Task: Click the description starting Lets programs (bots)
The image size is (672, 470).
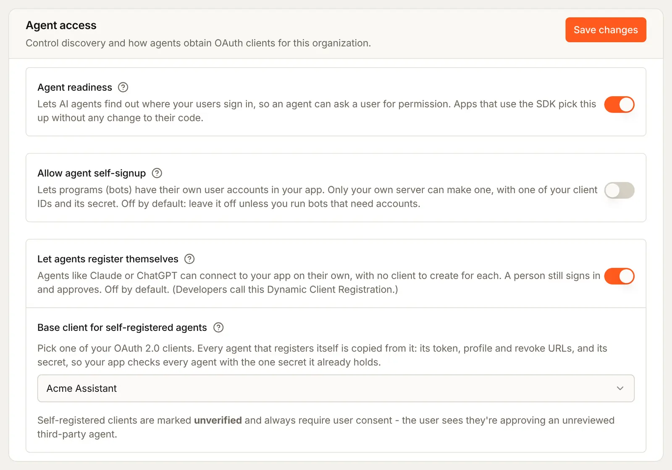Action: (x=317, y=197)
